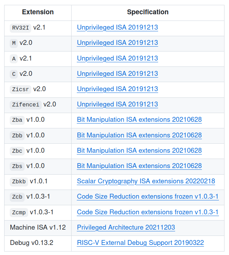
Task: Open Bit Manipulation spec link for Zbb
Action: point(139,135)
